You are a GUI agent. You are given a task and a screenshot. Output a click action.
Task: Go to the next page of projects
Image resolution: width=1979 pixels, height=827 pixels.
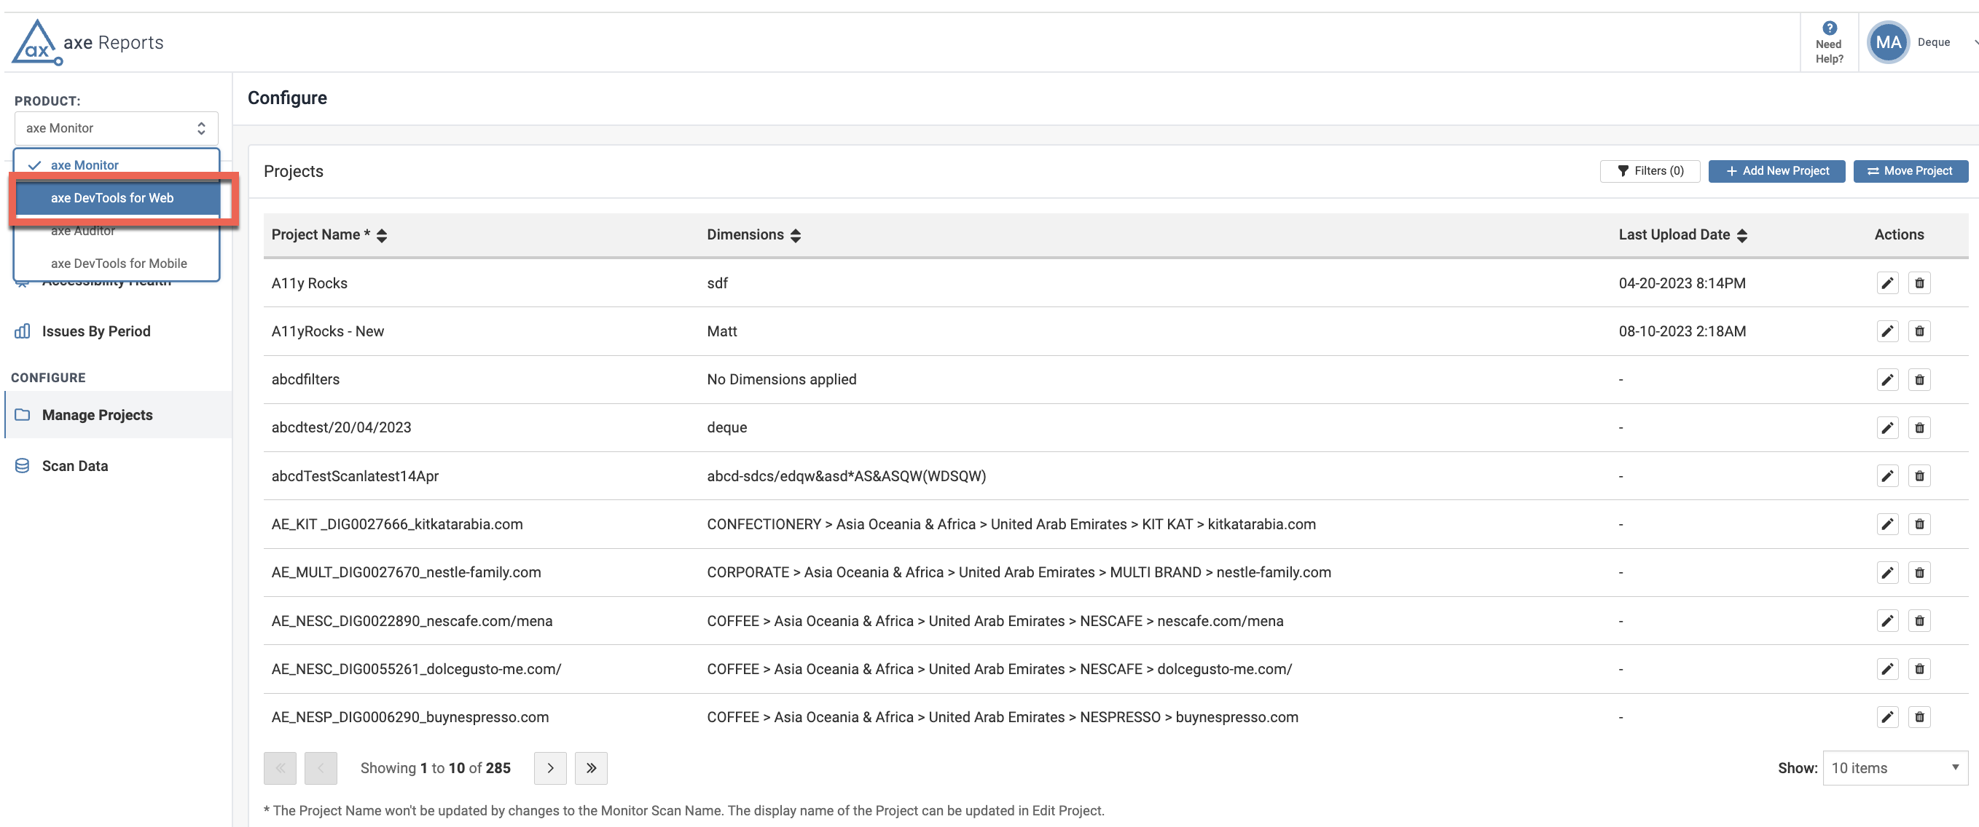pyautogui.click(x=549, y=767)
